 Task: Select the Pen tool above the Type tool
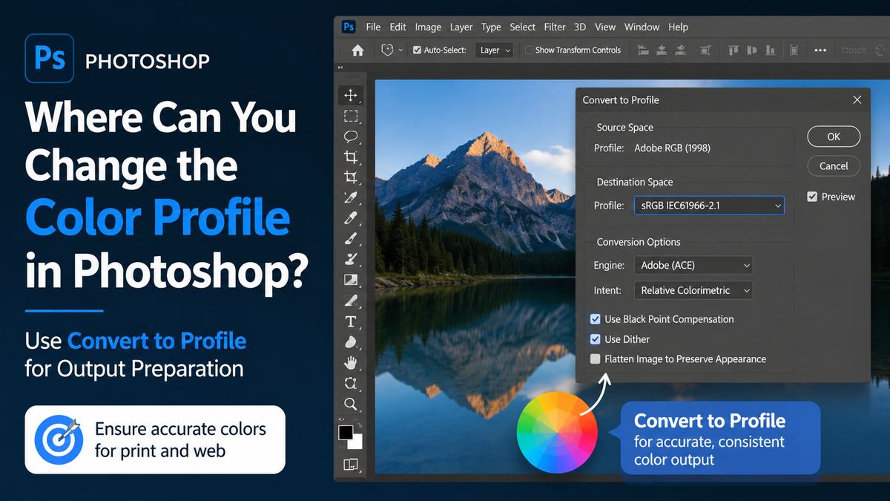[x=351, y=301]
